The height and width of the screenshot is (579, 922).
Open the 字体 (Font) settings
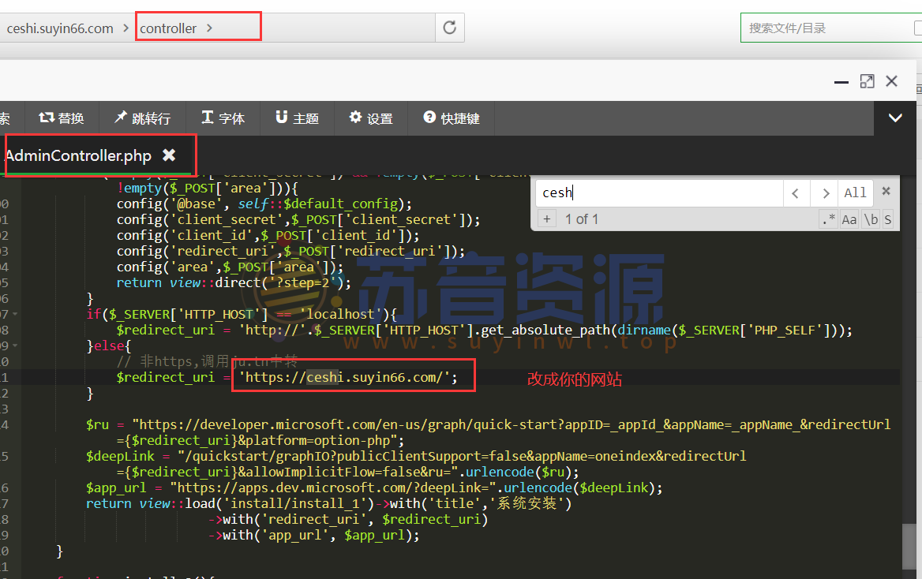(x=223, y=118)
